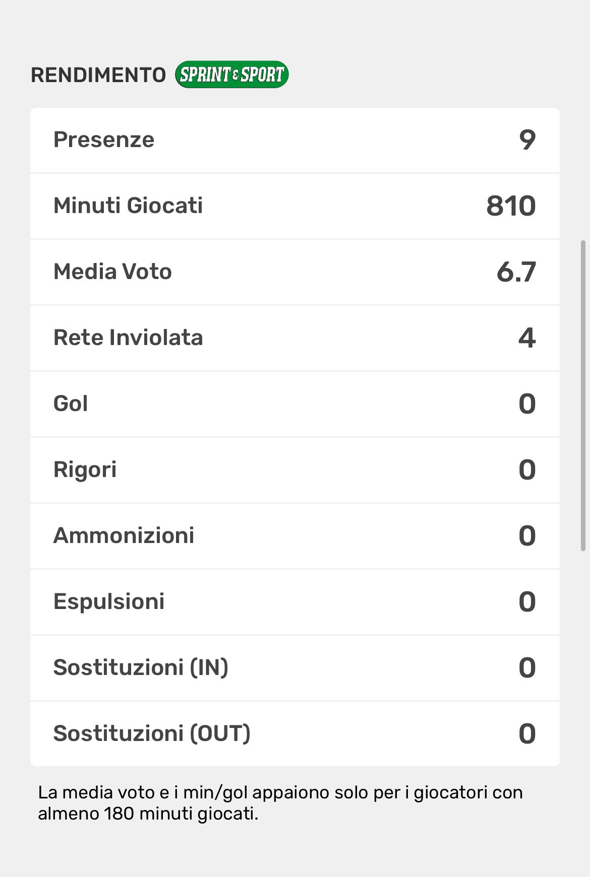Tap the Espulsioni value zero

[x=527, y=602]
